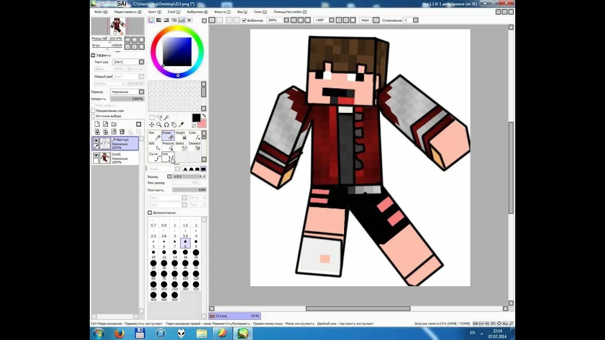Create a new layer folder
The image size is (605, 340).
tap(114, 124)
